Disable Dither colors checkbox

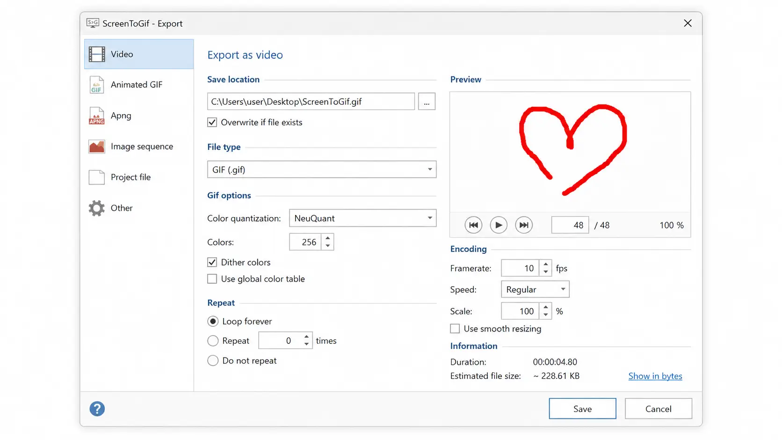tap(212, 262)
